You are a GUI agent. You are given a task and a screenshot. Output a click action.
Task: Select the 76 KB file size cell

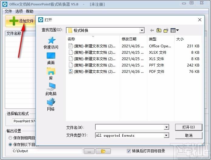pos(194,71)
